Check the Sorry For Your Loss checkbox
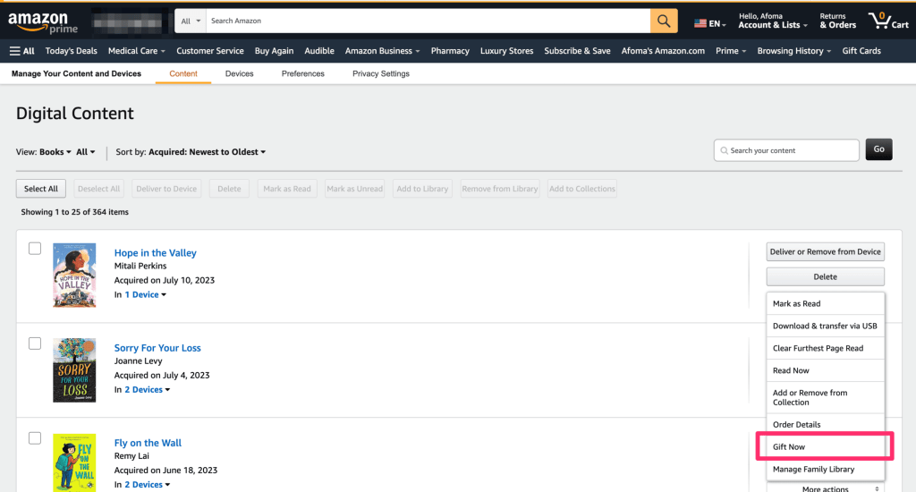The image size is (916, 492). (x=35, y=343)
